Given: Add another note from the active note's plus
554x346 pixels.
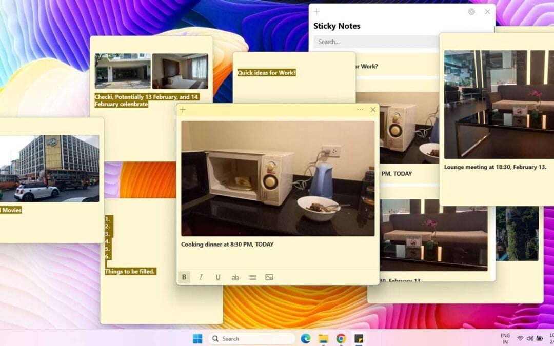Looking at the screenshot, I should coord(183,109).
